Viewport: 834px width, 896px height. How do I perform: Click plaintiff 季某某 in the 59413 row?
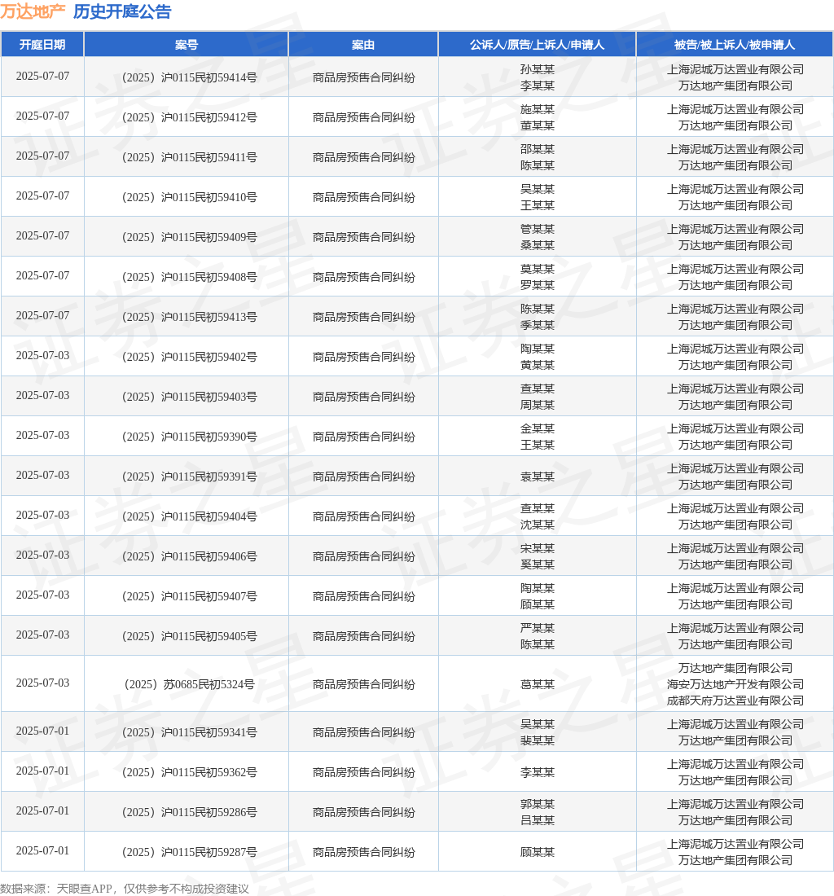coord(538,325)
